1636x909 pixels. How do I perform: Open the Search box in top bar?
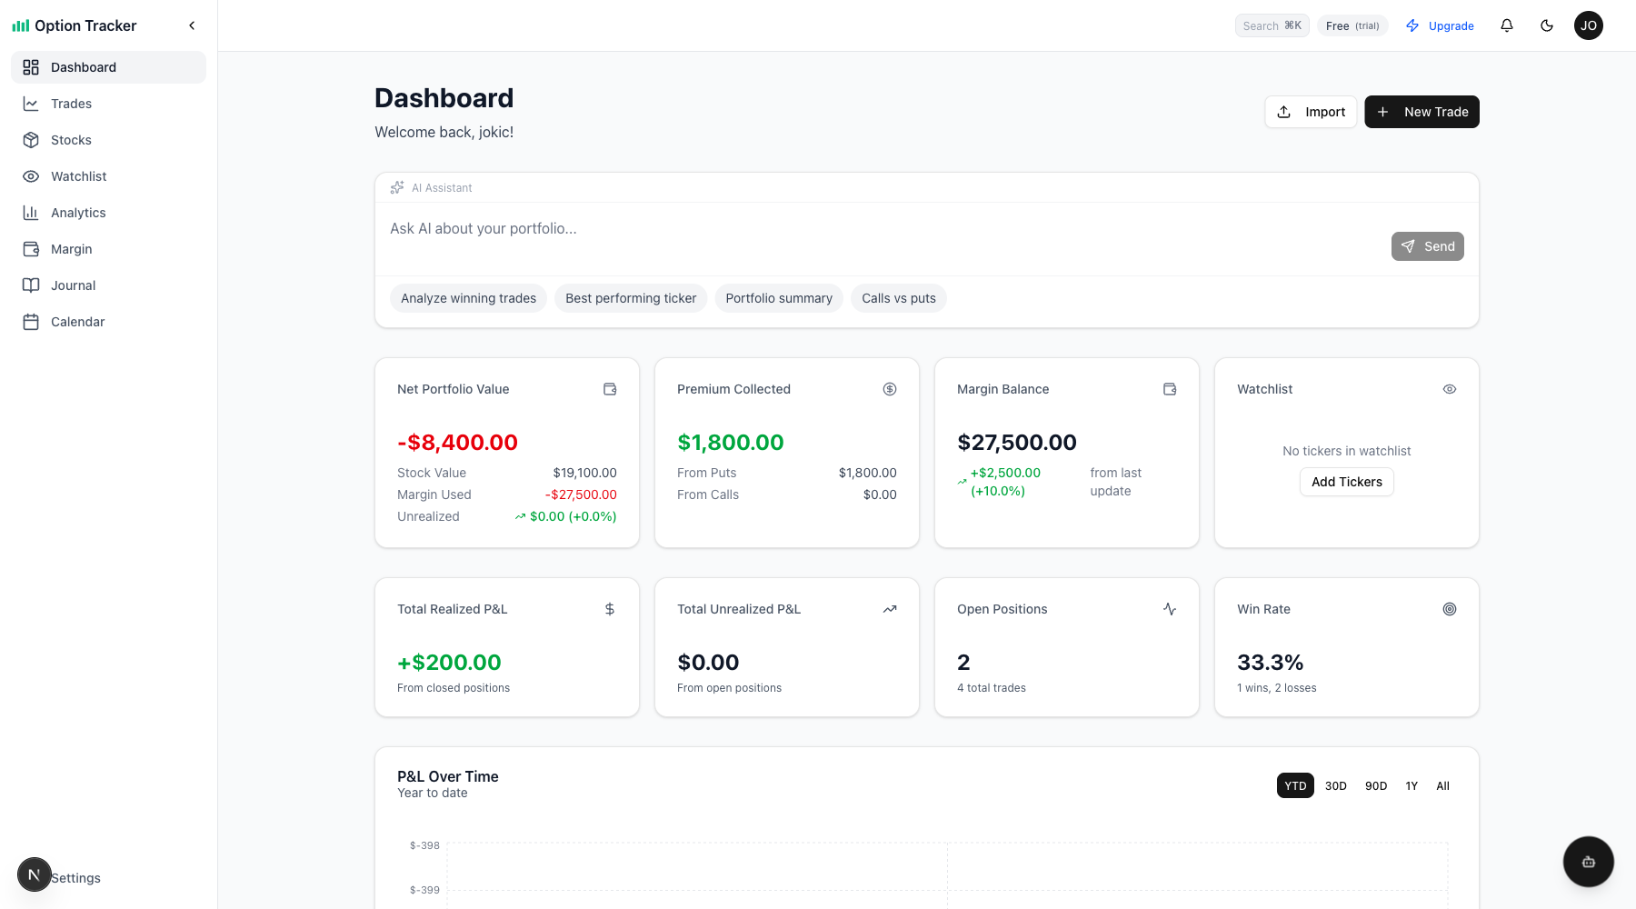[1271, 25]
